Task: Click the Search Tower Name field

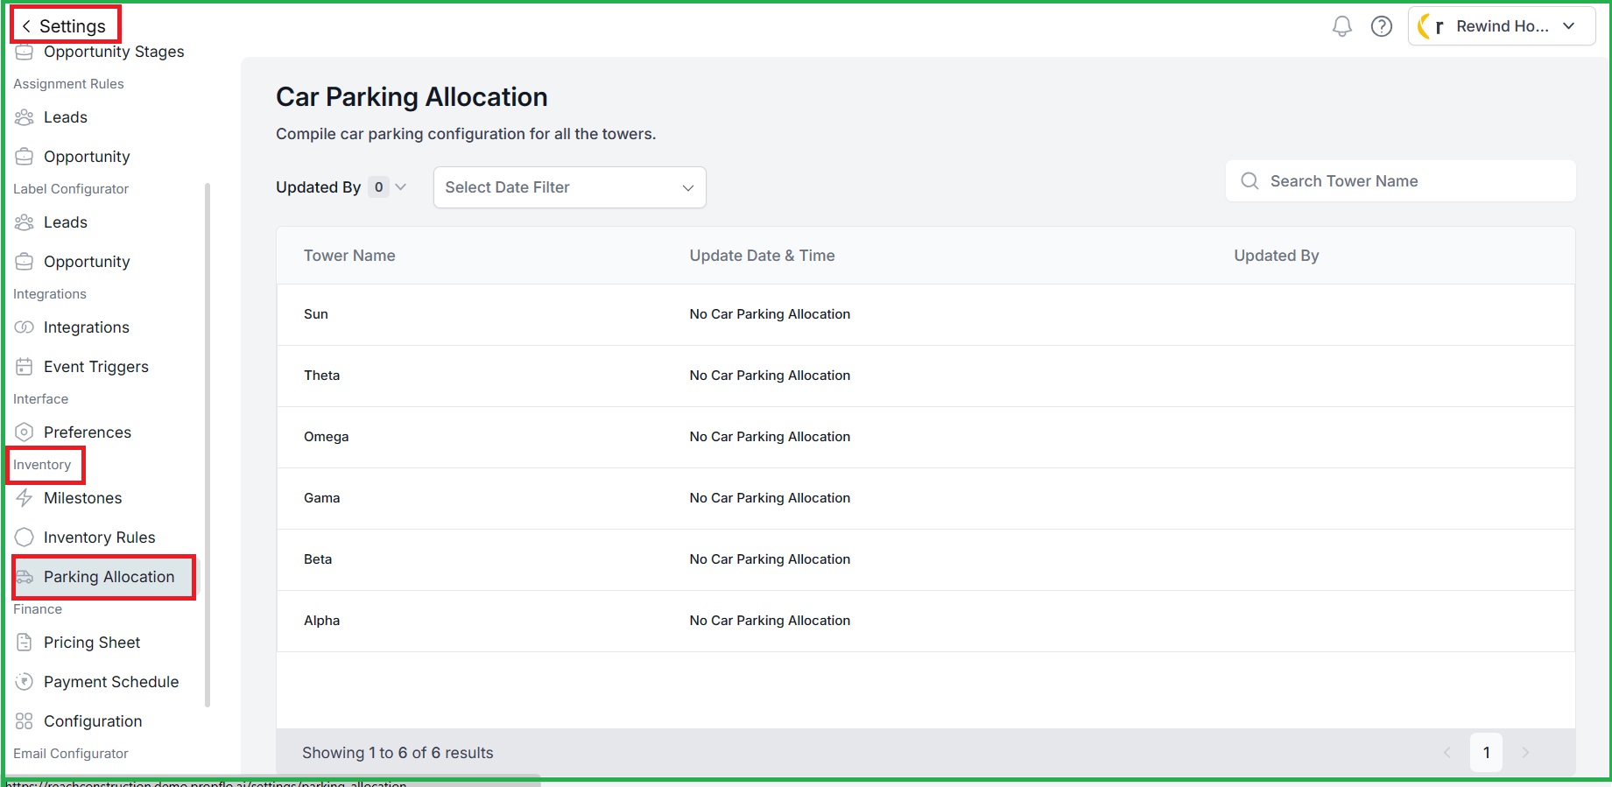Action: (x=1401, y=181)
